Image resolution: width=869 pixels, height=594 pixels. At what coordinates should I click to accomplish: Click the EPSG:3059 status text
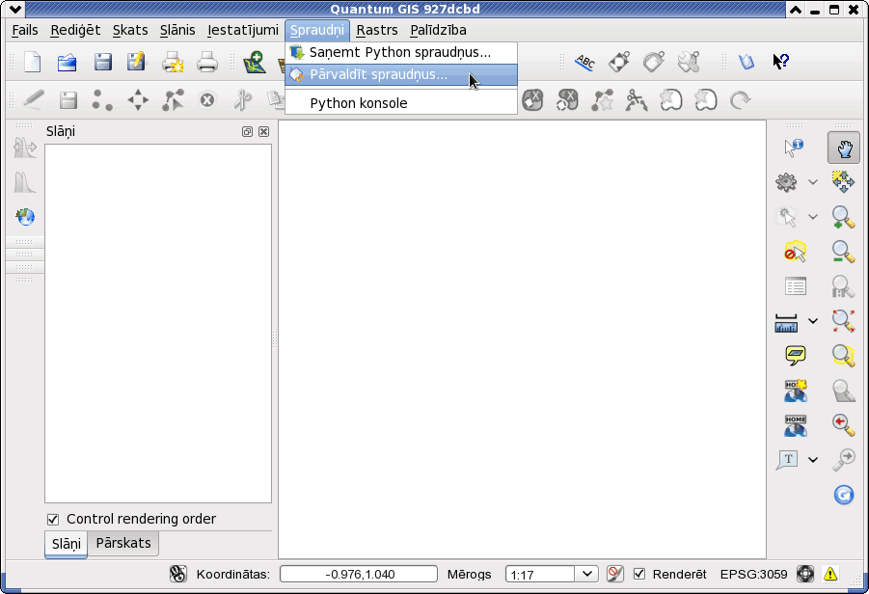click(x=753, y=574)
